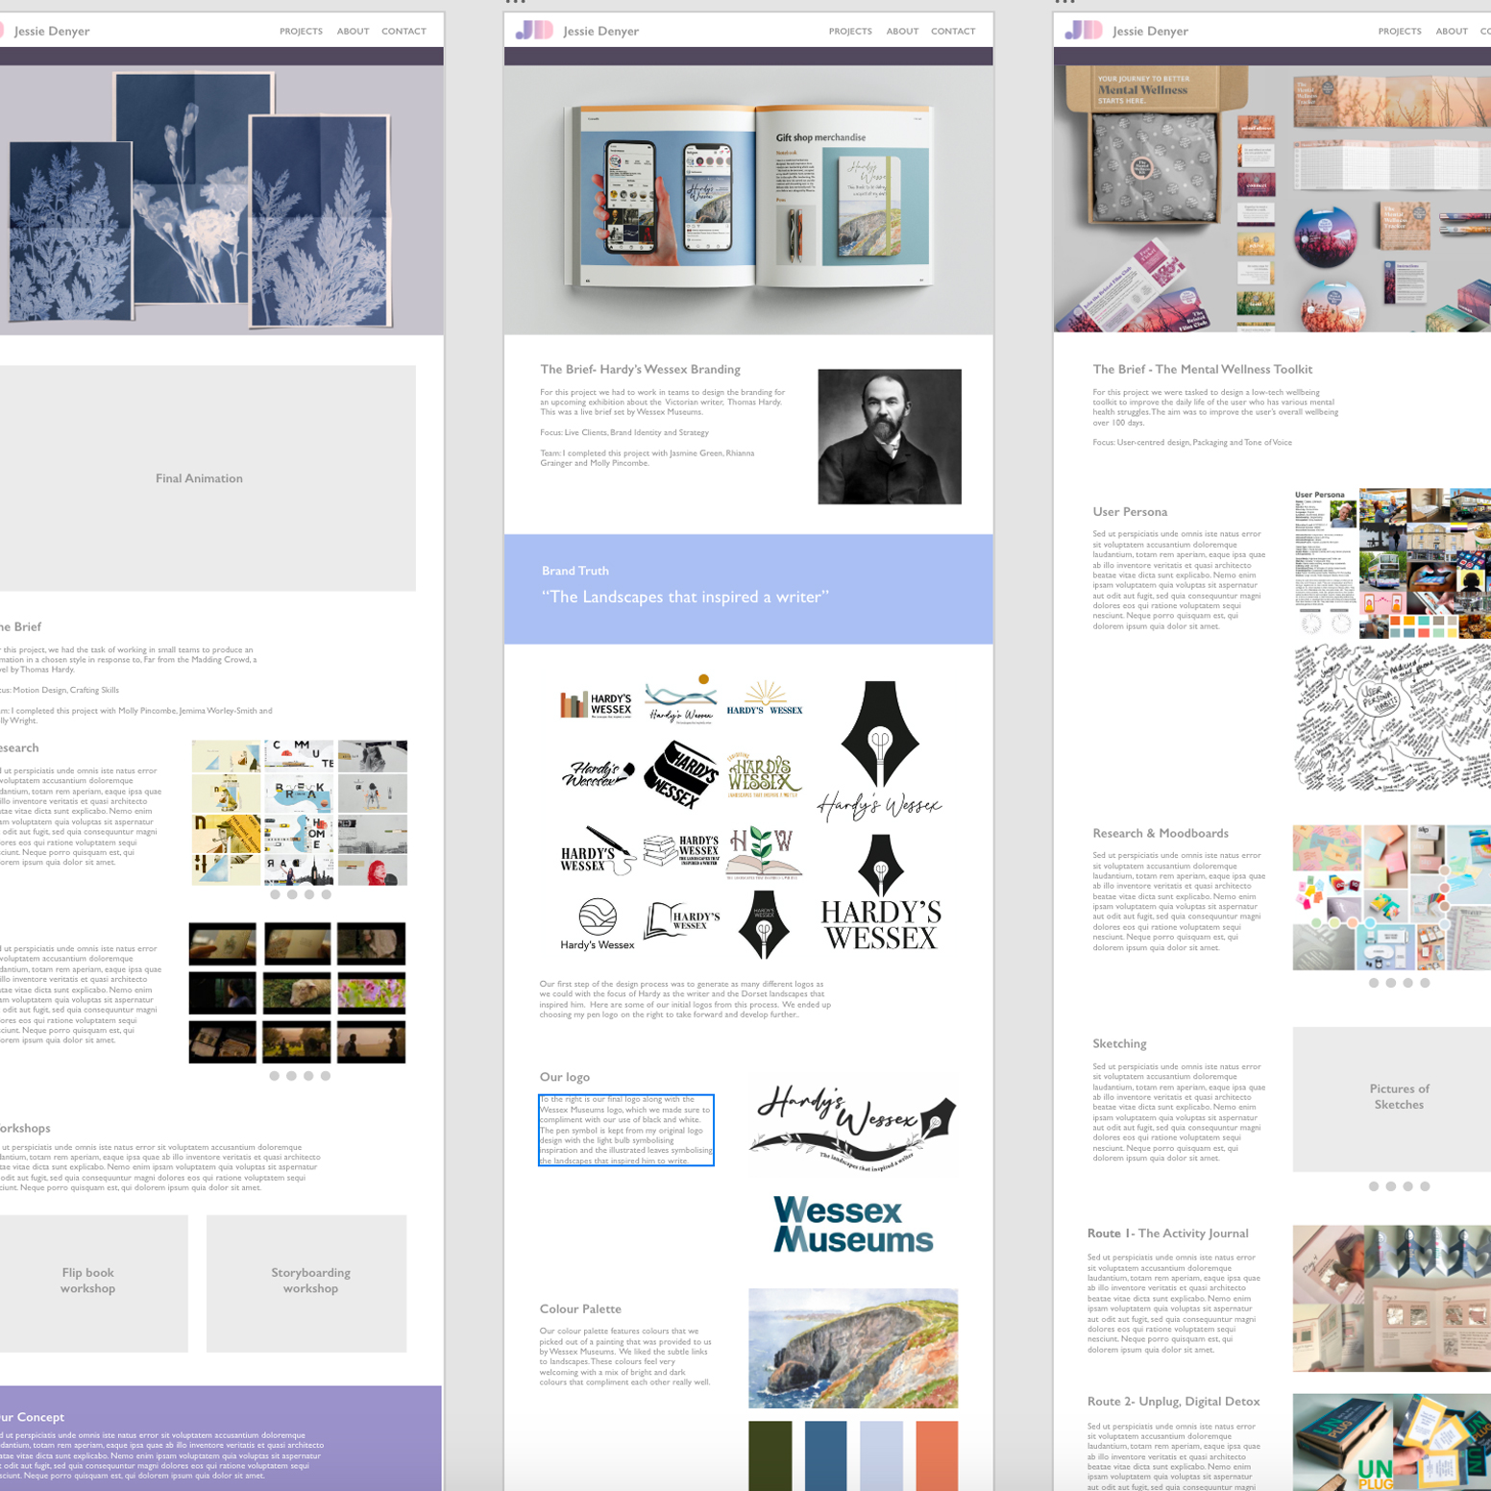
Task: Select the Storyboarding workshop placeholder
Action: click(x=306, y=1283)
